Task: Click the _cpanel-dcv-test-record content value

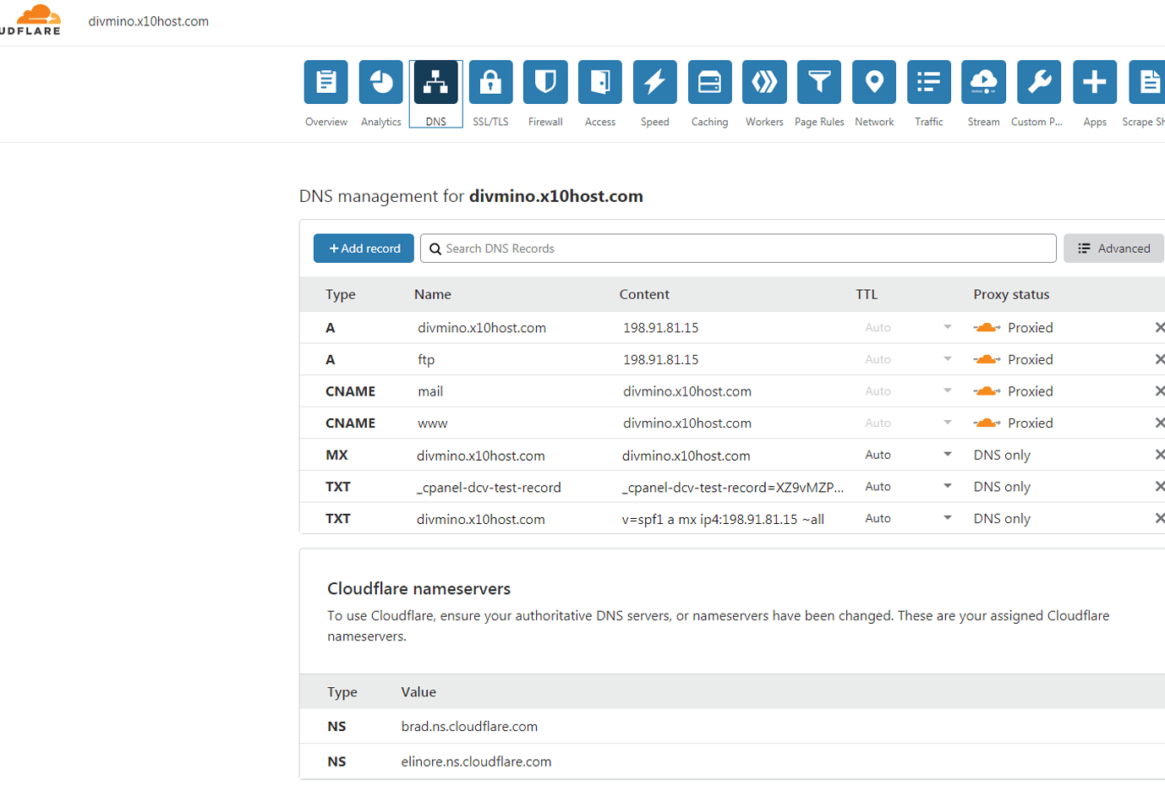Action: click(x=733, y=488)
